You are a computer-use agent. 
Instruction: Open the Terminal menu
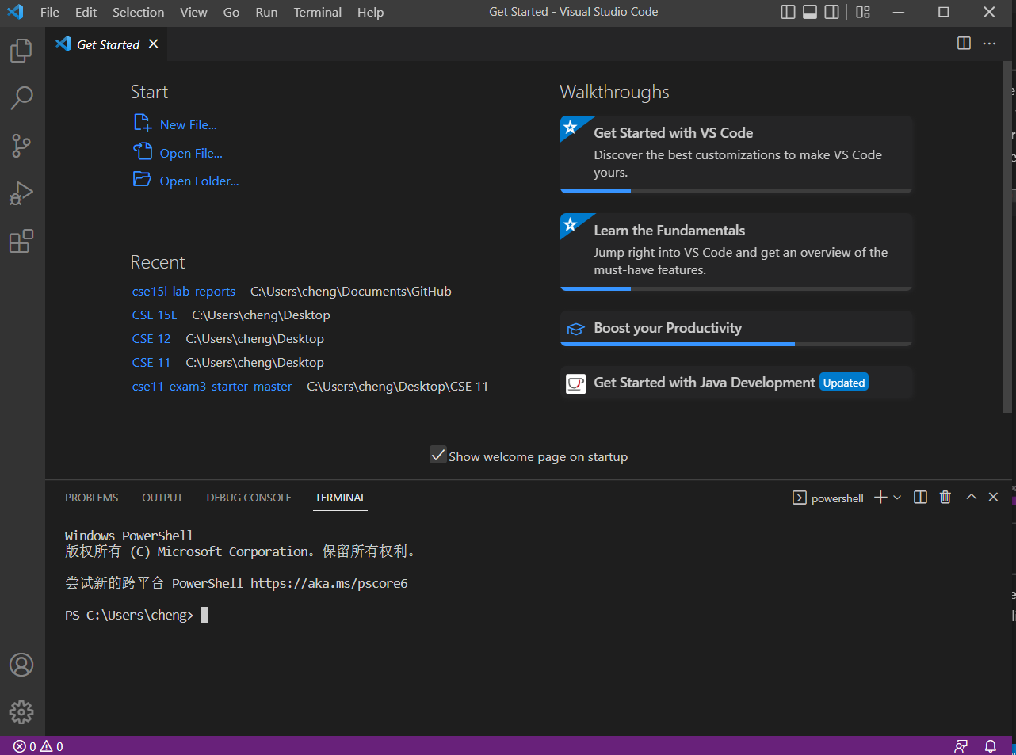318,12
